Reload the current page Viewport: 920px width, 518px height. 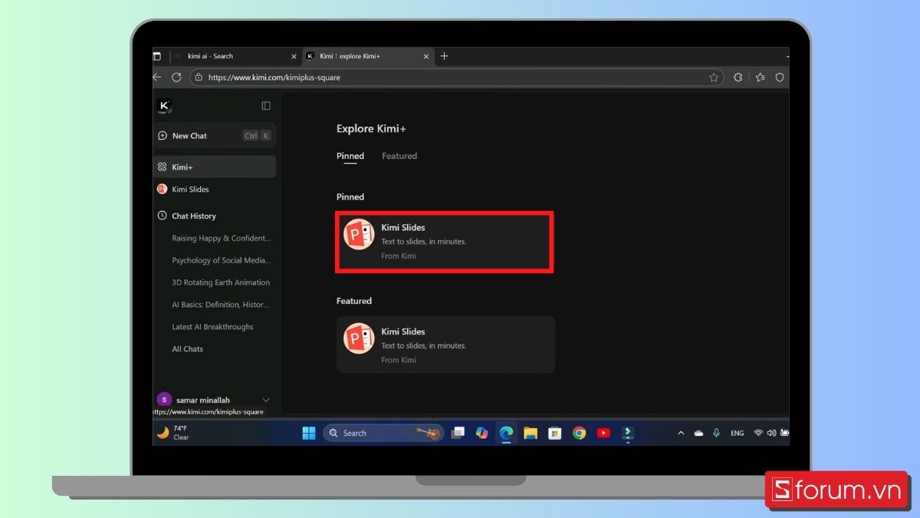coord(176,77)
